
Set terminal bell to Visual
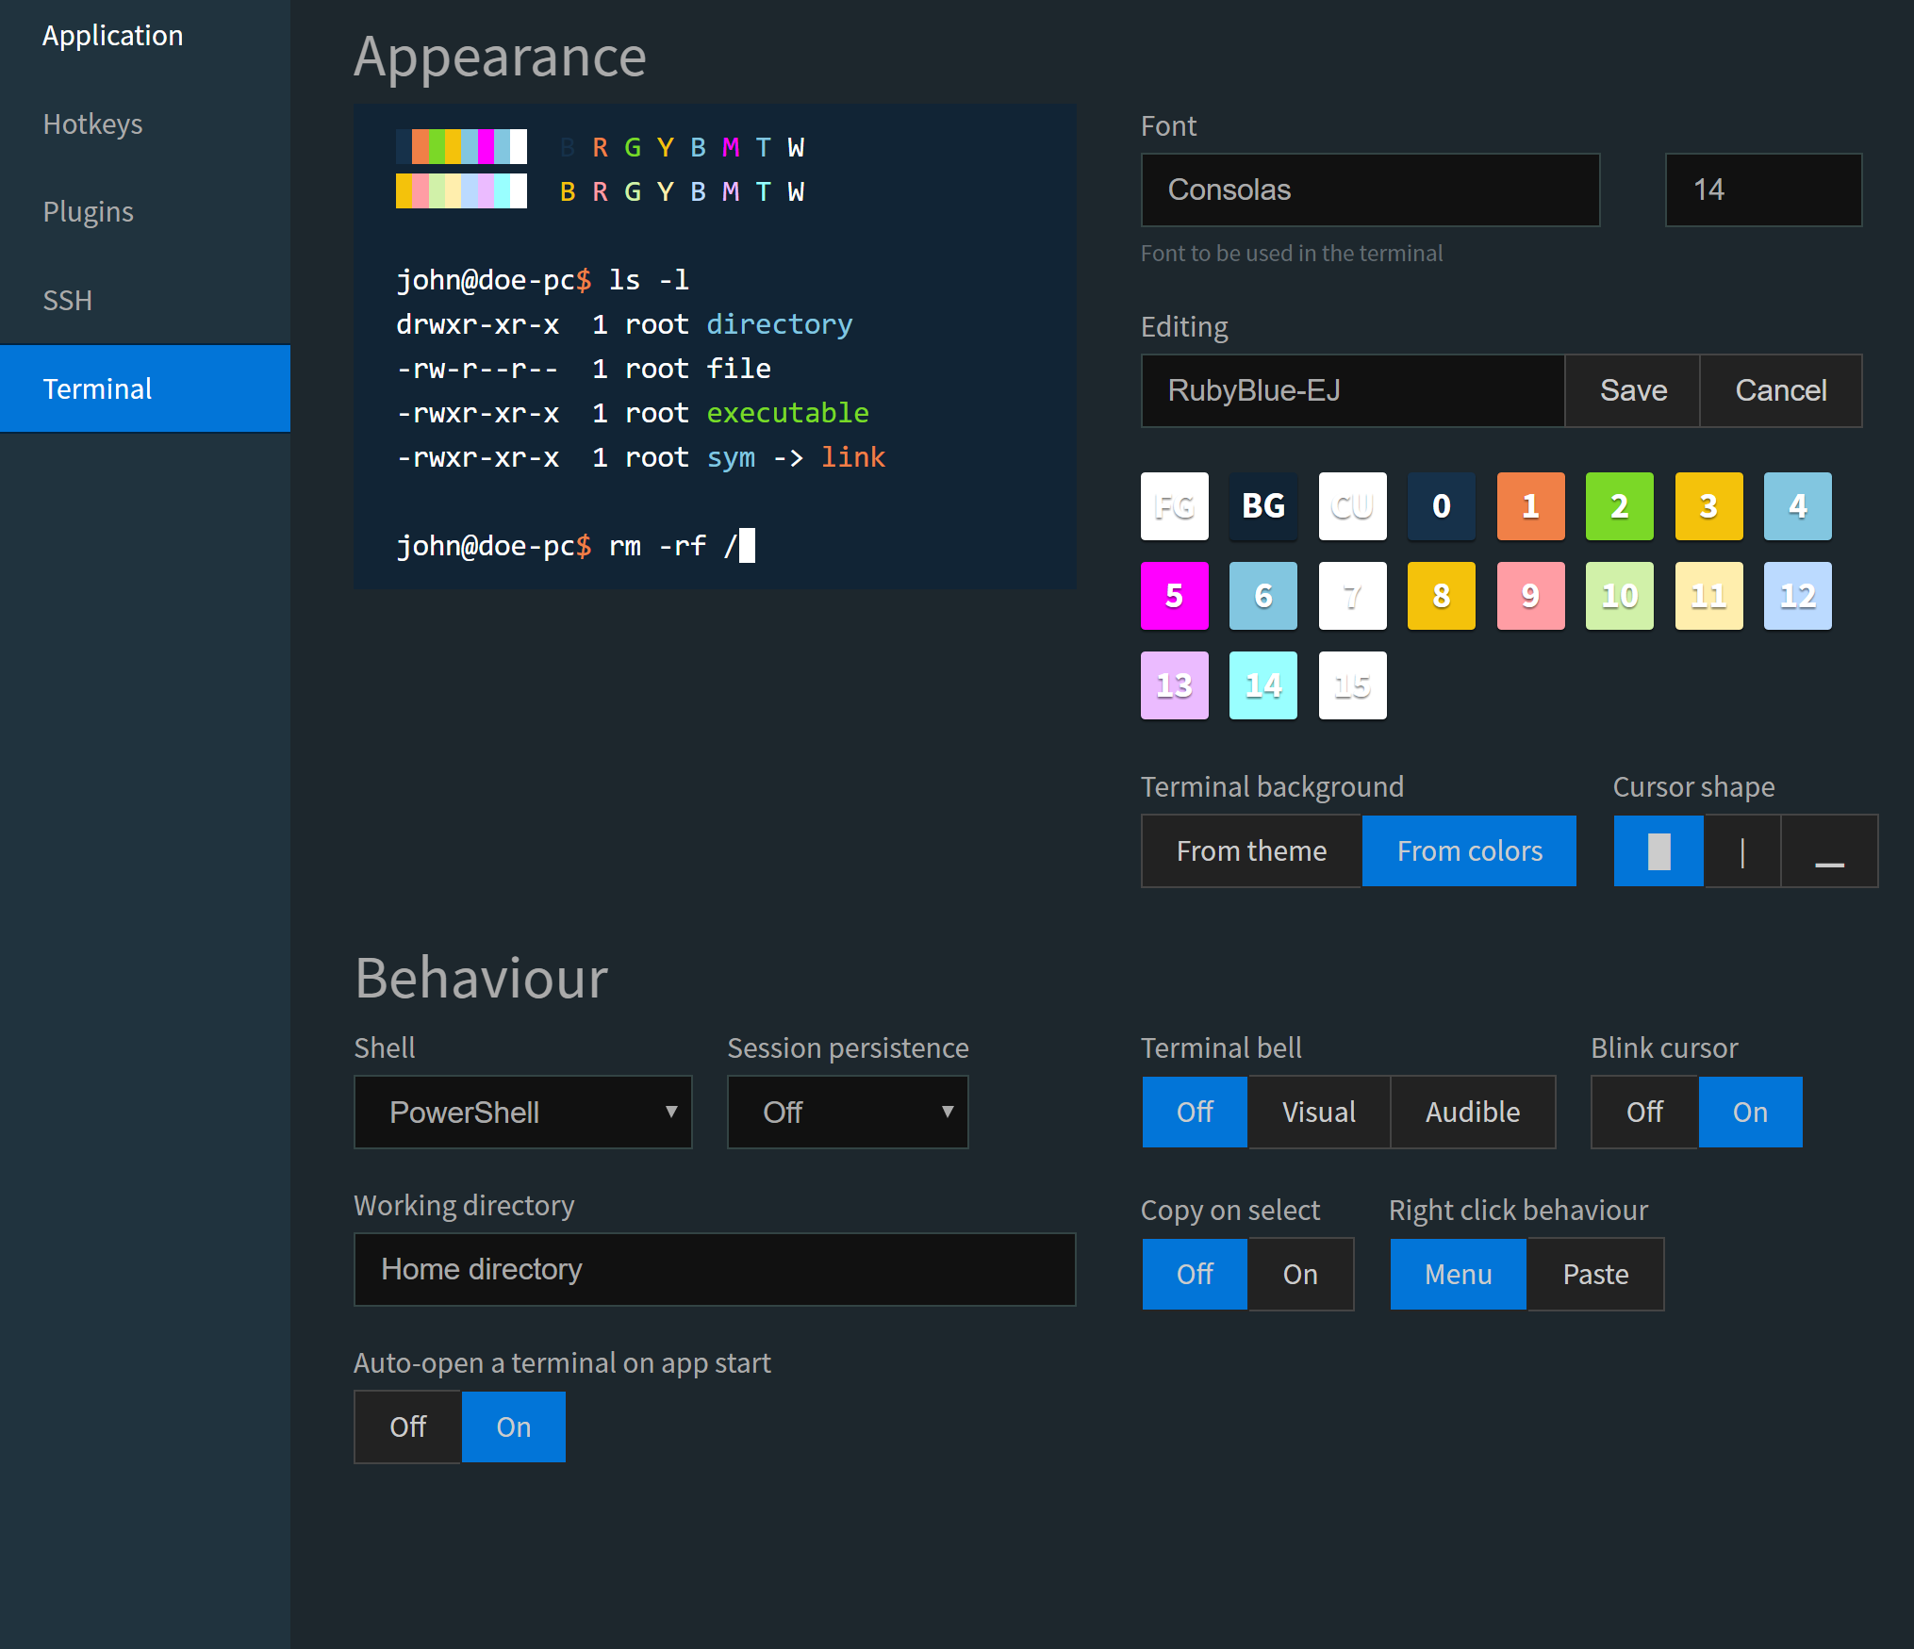(x=1319, y=1113)
